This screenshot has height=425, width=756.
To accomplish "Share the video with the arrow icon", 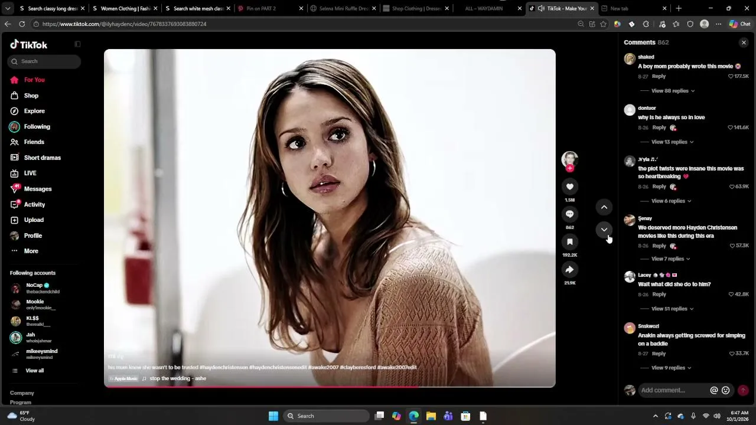I will point(569,270).
